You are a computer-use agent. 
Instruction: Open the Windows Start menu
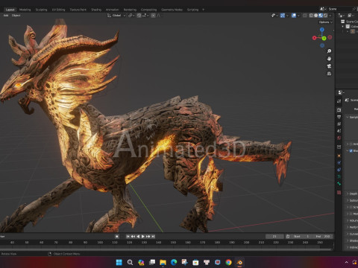point(119,262)
